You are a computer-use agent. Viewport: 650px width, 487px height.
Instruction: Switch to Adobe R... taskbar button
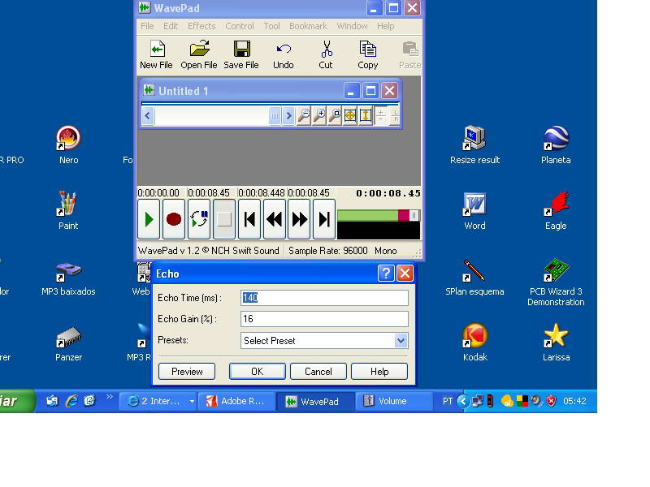[x=237, y=401]
